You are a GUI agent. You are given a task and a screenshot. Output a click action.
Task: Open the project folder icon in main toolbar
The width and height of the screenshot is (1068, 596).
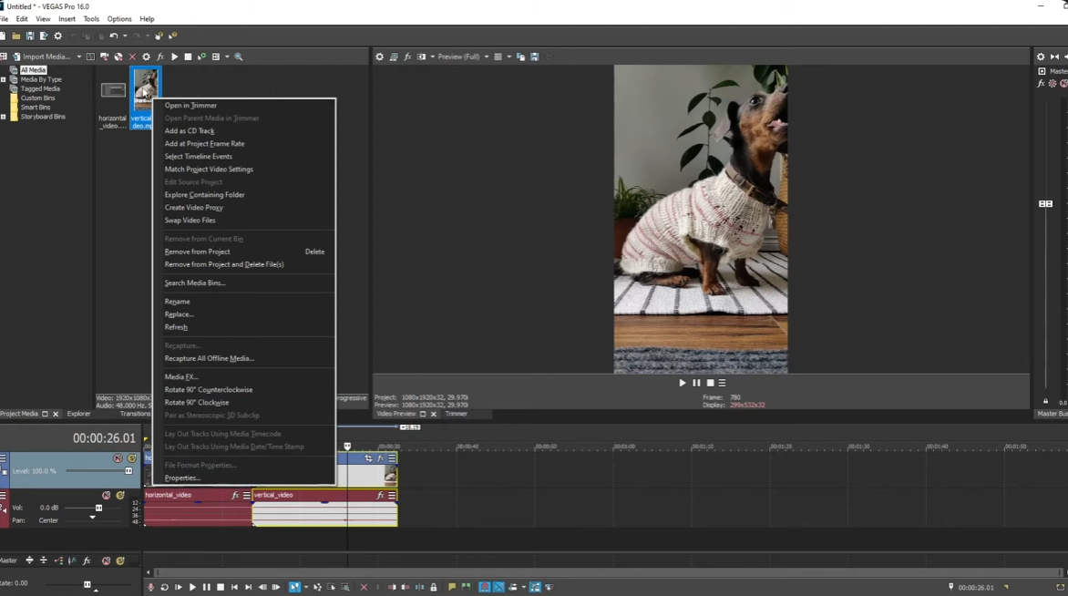(16, 36)
